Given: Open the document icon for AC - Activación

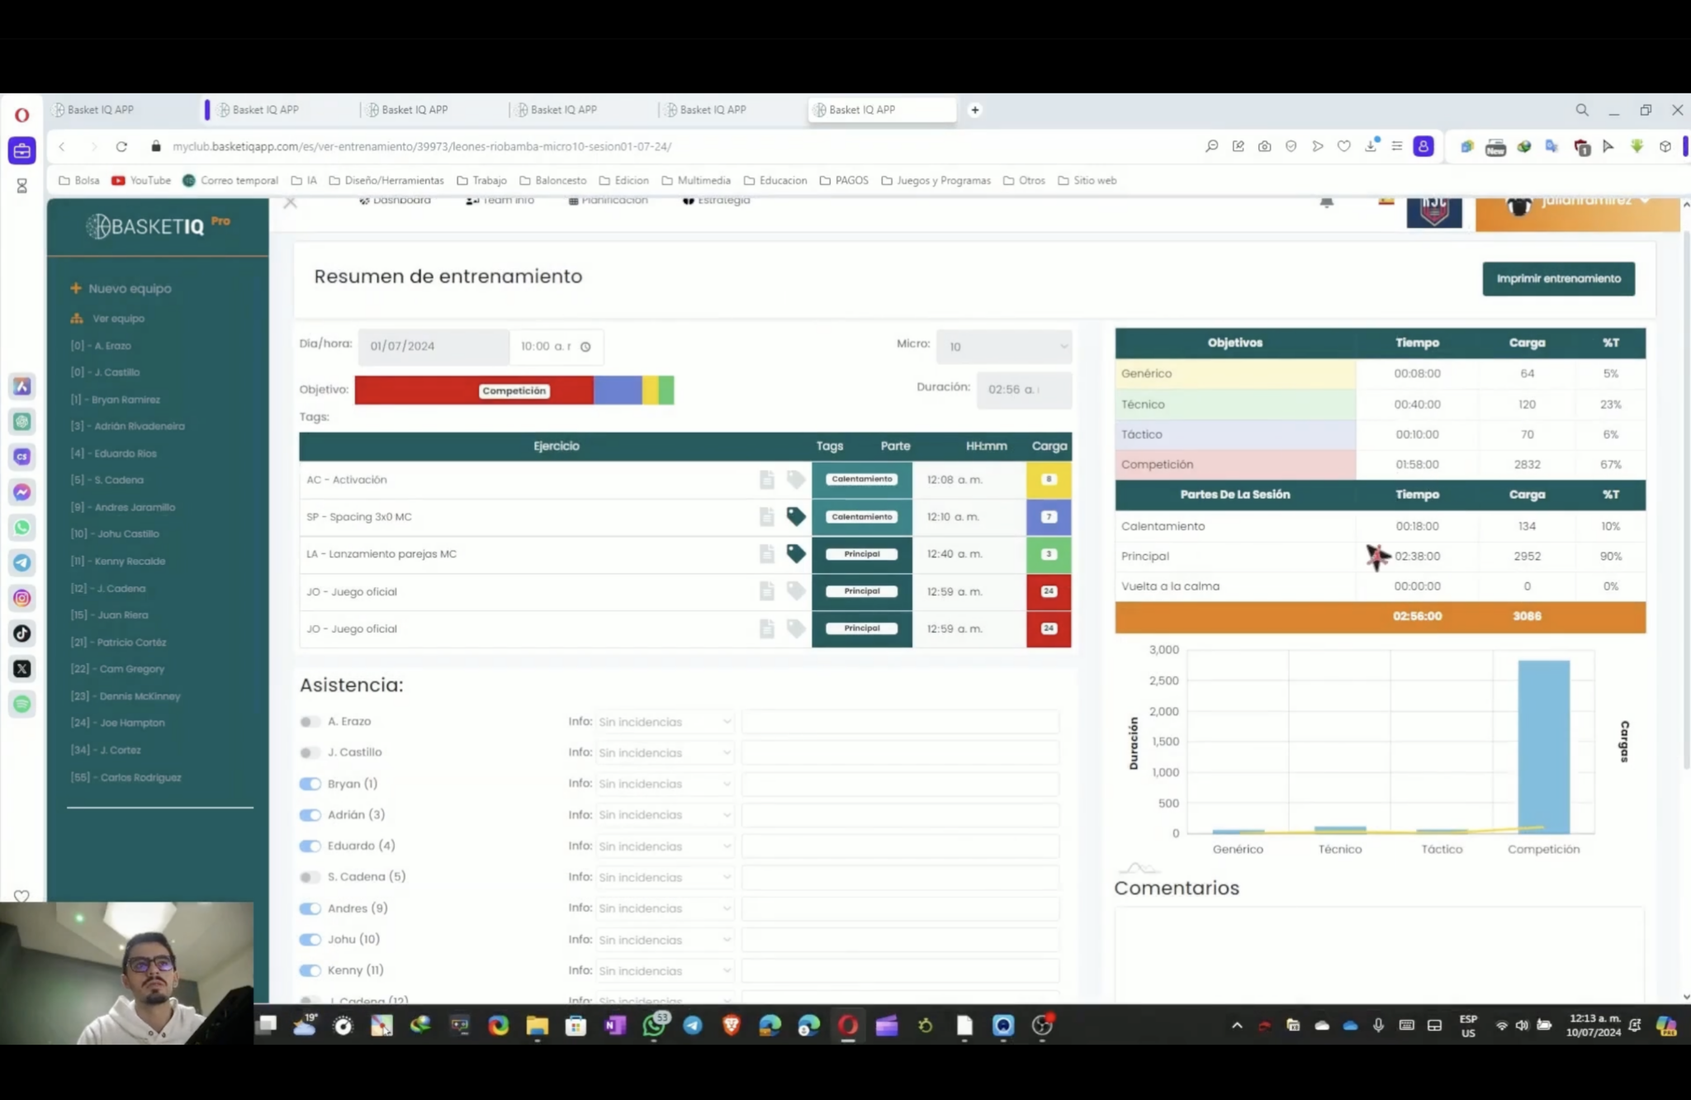Looking at the screenshot, I should pos(767,479).
